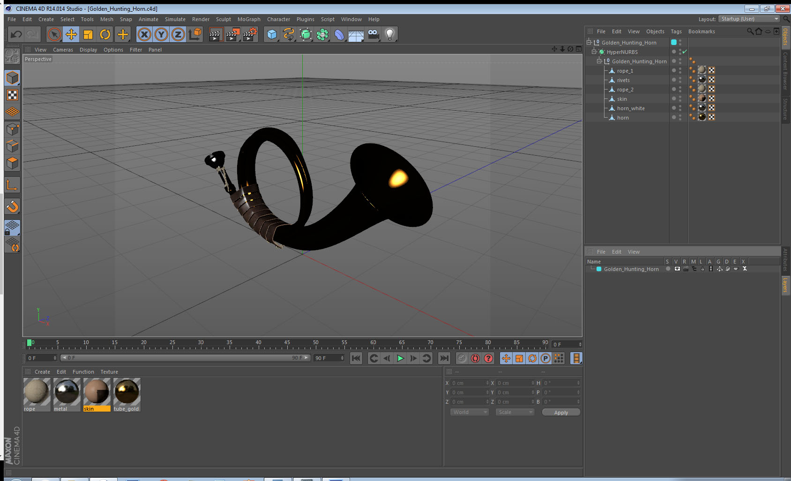Toggle visibility dot for rope_1
The image size is (791, 481).
click(x=674, y=70)
